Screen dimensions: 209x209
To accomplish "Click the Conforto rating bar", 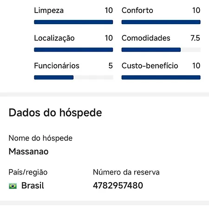I will (161, 22).
